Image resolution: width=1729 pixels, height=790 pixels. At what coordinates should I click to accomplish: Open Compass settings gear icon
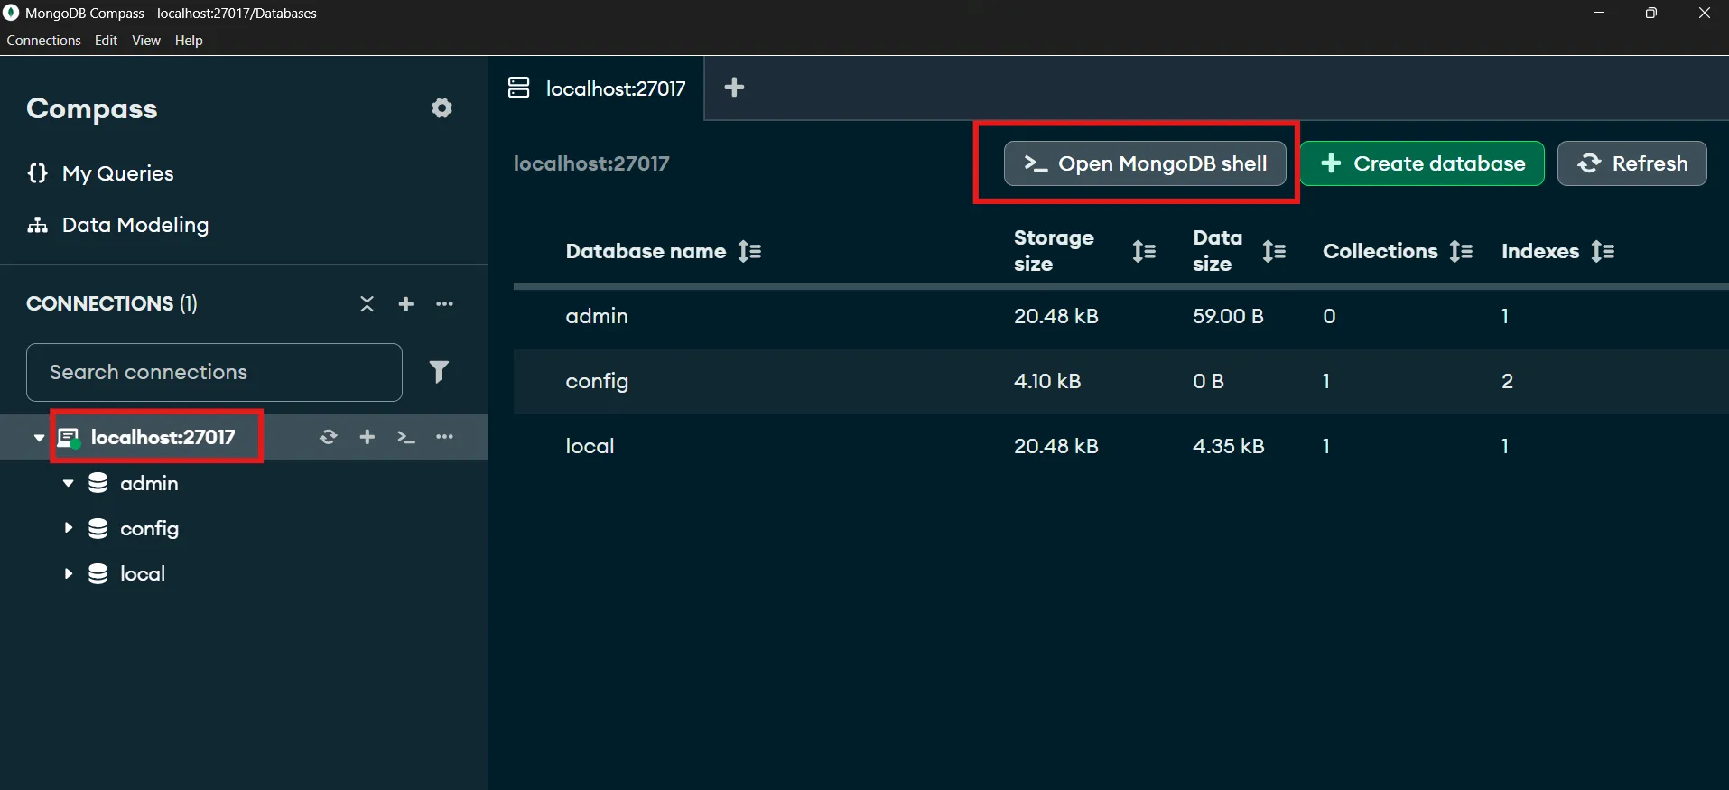coord(442,108)
